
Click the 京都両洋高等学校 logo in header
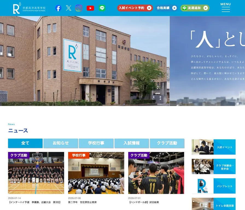[x=29, y=8]
